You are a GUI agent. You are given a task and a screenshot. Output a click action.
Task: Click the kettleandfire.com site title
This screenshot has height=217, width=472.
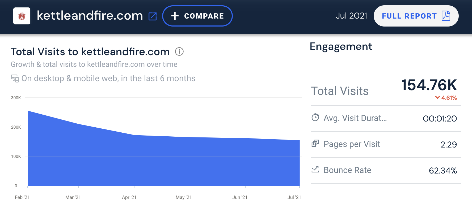[90, 16]
